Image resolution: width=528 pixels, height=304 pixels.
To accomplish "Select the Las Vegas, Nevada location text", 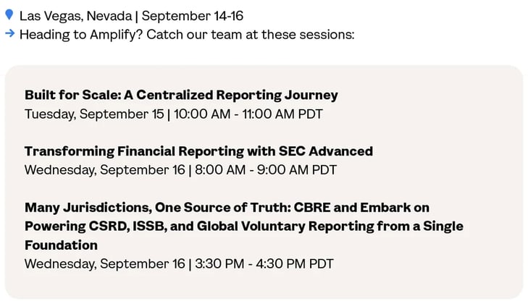I will click(x=76, y=16).
